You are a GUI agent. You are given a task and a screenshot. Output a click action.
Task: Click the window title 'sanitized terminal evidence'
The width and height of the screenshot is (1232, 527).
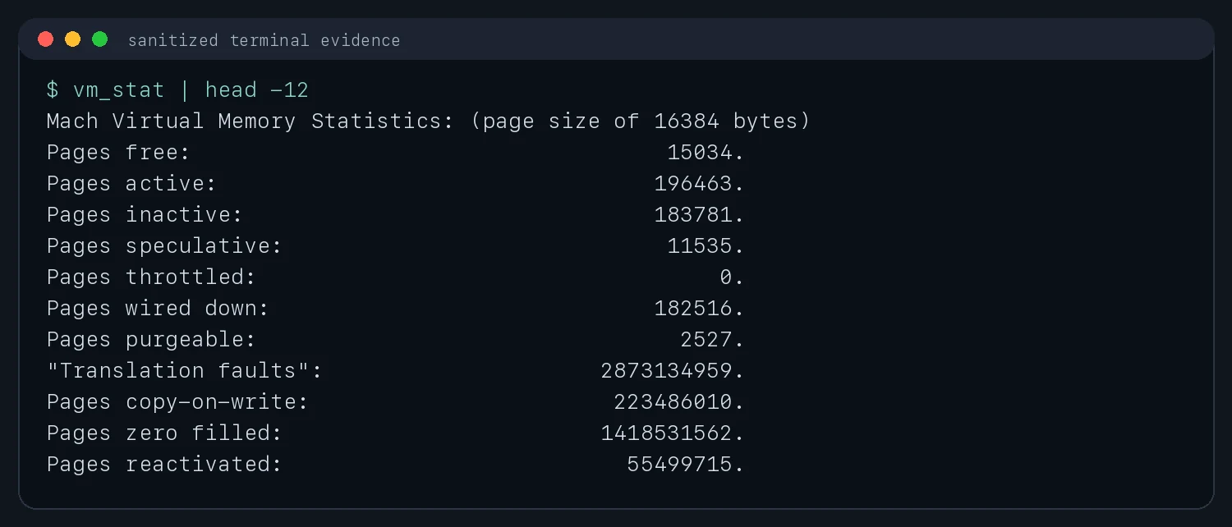[264, 40]
